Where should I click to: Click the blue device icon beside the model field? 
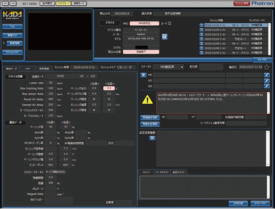coord(165,36)
